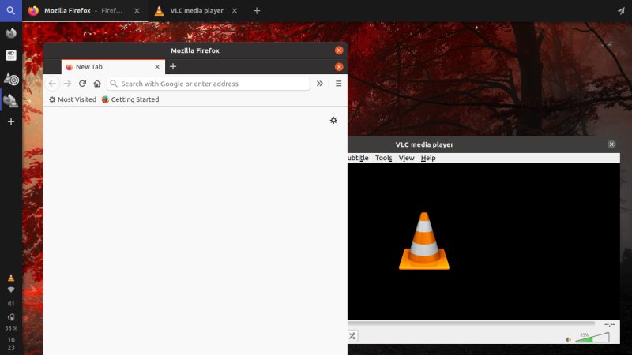This screenshot has height=355, width=632.
Task: Open the cone-and-target workspace icon in sidebar
Action: coord(11,79)
